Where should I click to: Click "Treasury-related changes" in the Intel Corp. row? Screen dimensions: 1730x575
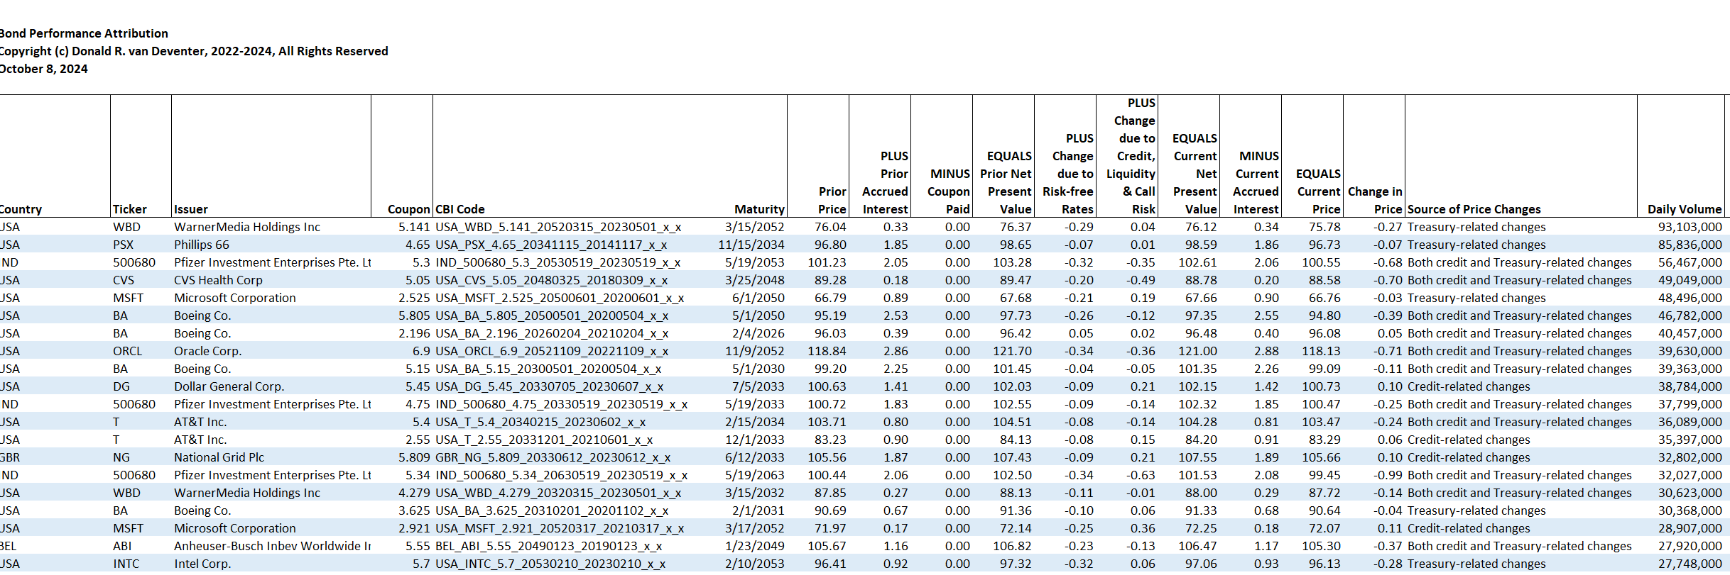1476,564
